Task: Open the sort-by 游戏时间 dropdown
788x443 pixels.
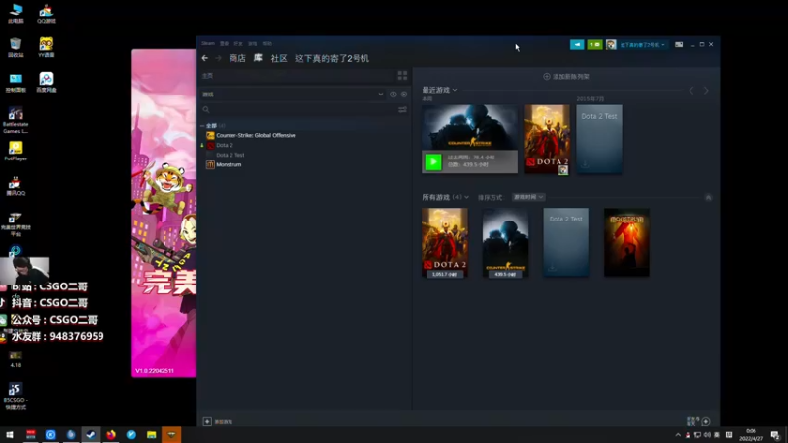Action: (x=528, y=197)
